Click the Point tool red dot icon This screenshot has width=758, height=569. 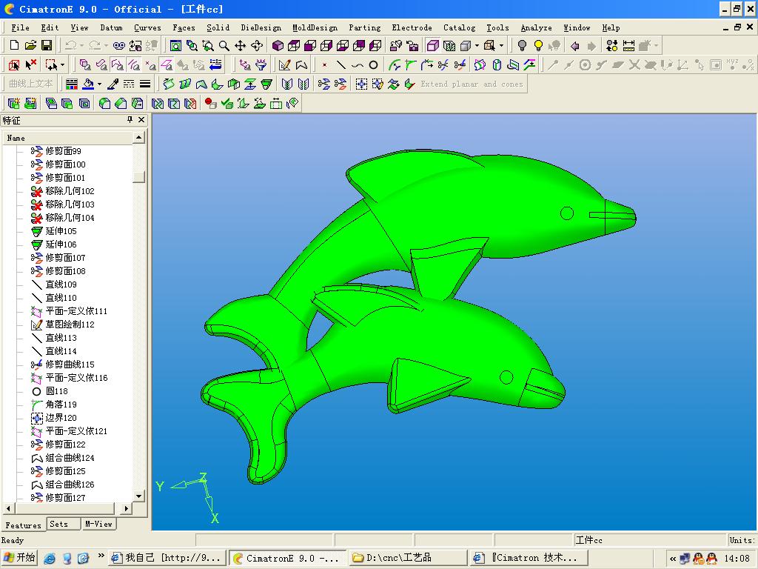pos(325,65)
